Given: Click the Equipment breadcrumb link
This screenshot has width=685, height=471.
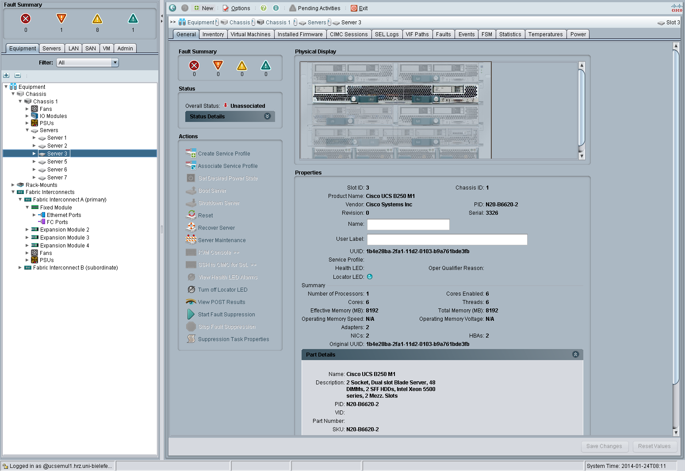Looking at the screenshot, I should (200, 23).
